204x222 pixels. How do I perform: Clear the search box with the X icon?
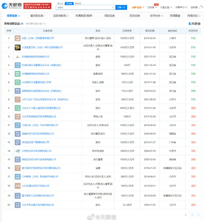113,7
